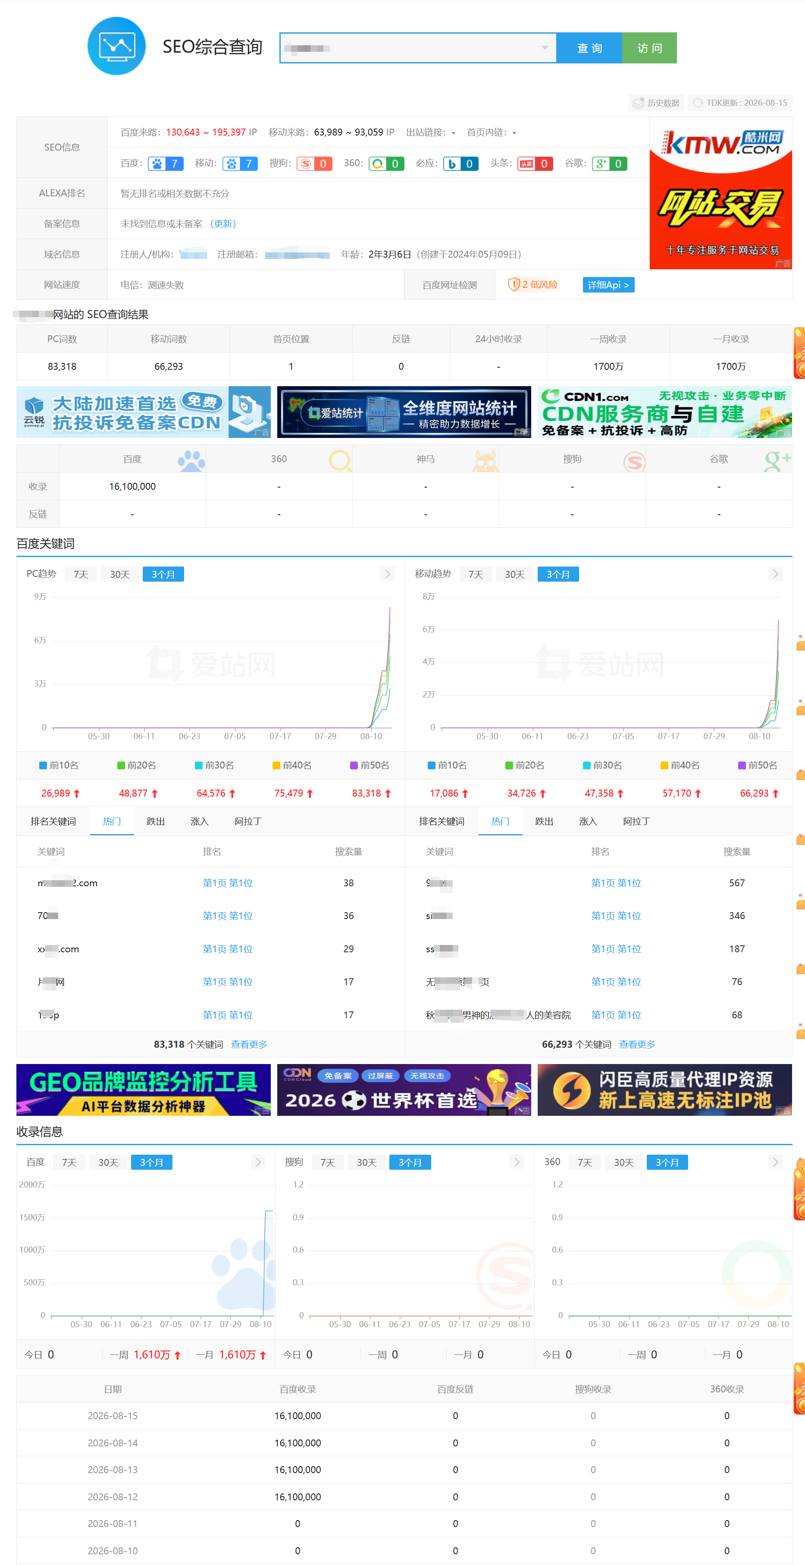Click the 详细Api button
805x1565 pixels.
(608, 284)
